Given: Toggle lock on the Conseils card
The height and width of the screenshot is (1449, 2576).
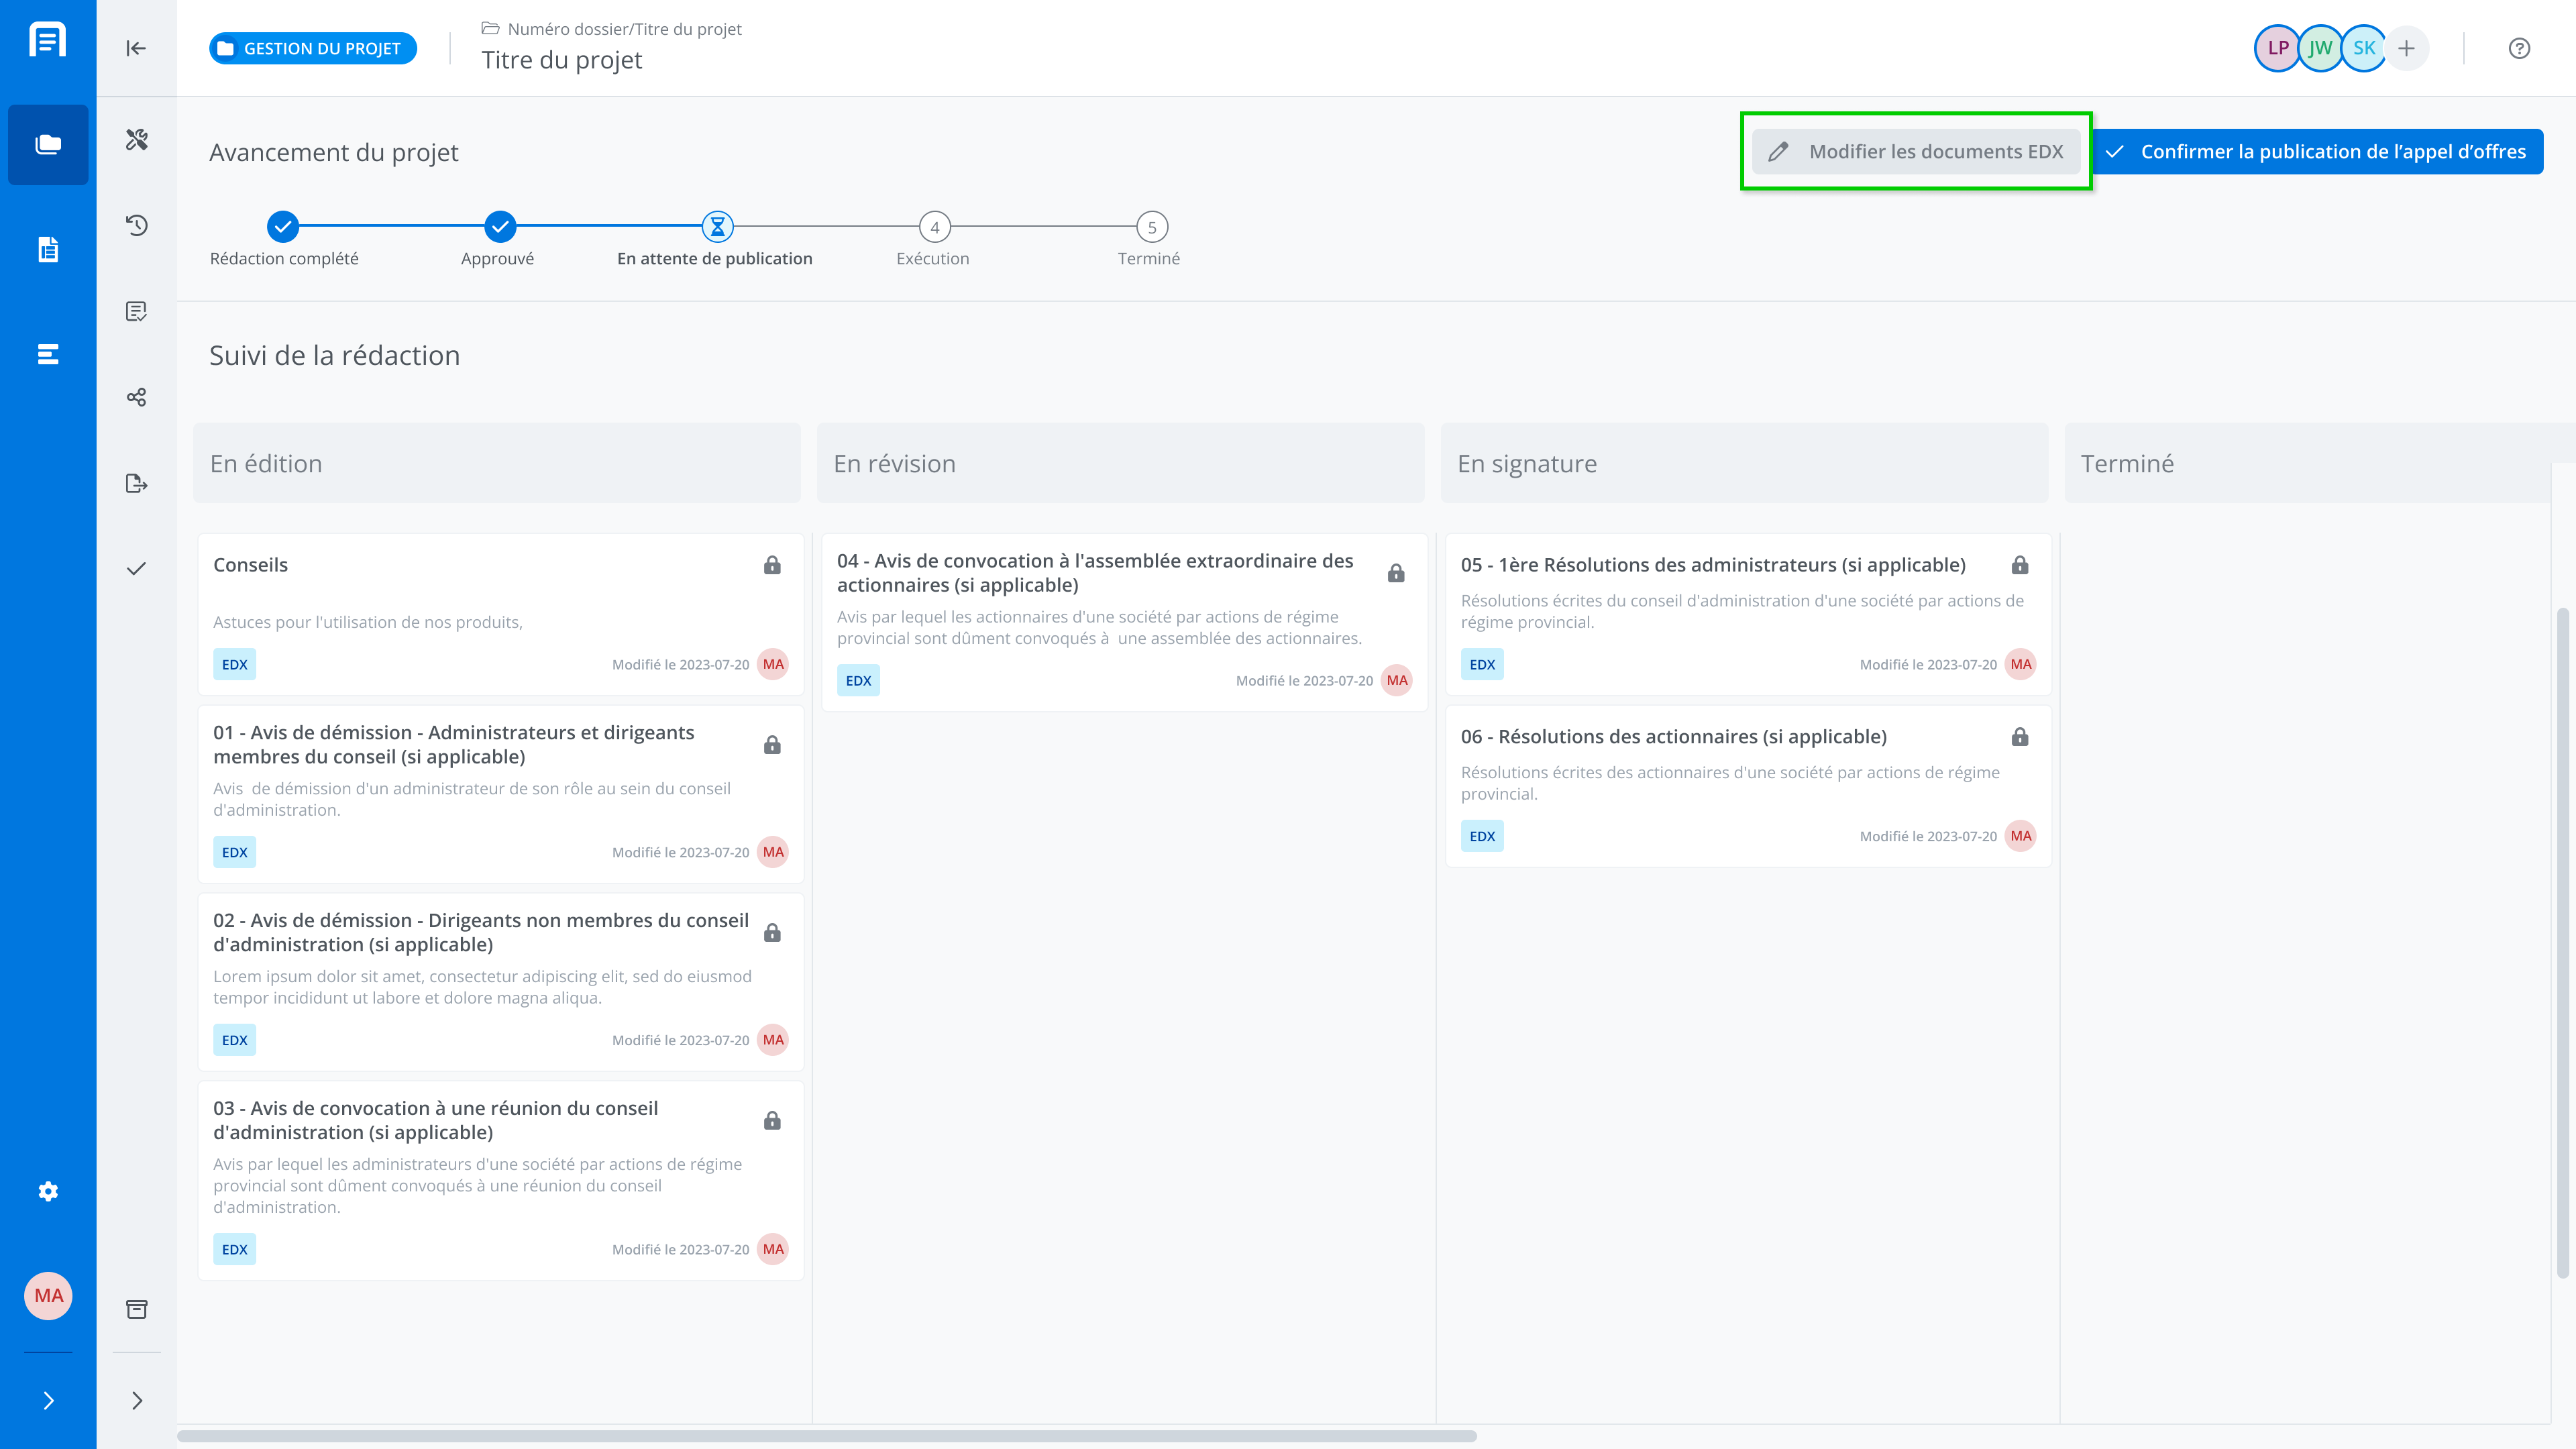Looking at the screenshot, I should pos(772,565).
